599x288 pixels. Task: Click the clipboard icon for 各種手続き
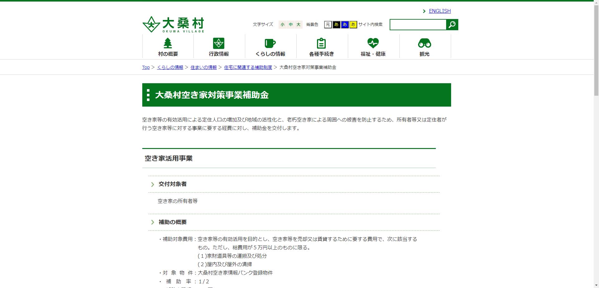point(321,43)
